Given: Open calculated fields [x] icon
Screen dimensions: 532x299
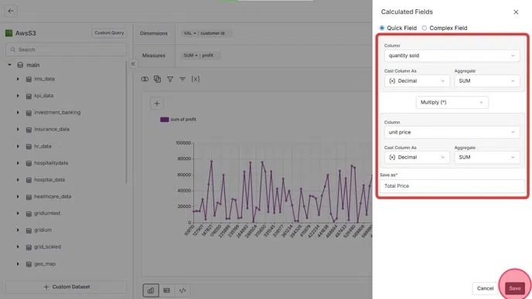Looking at the screenshot, I should coord(196,79).
